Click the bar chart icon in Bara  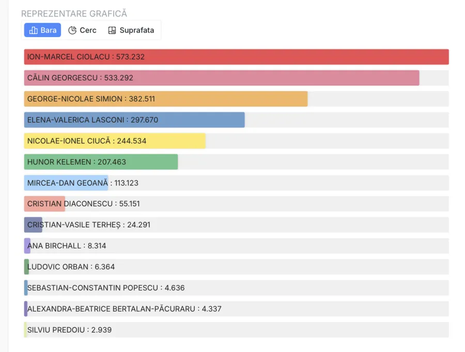pos(33,30)
